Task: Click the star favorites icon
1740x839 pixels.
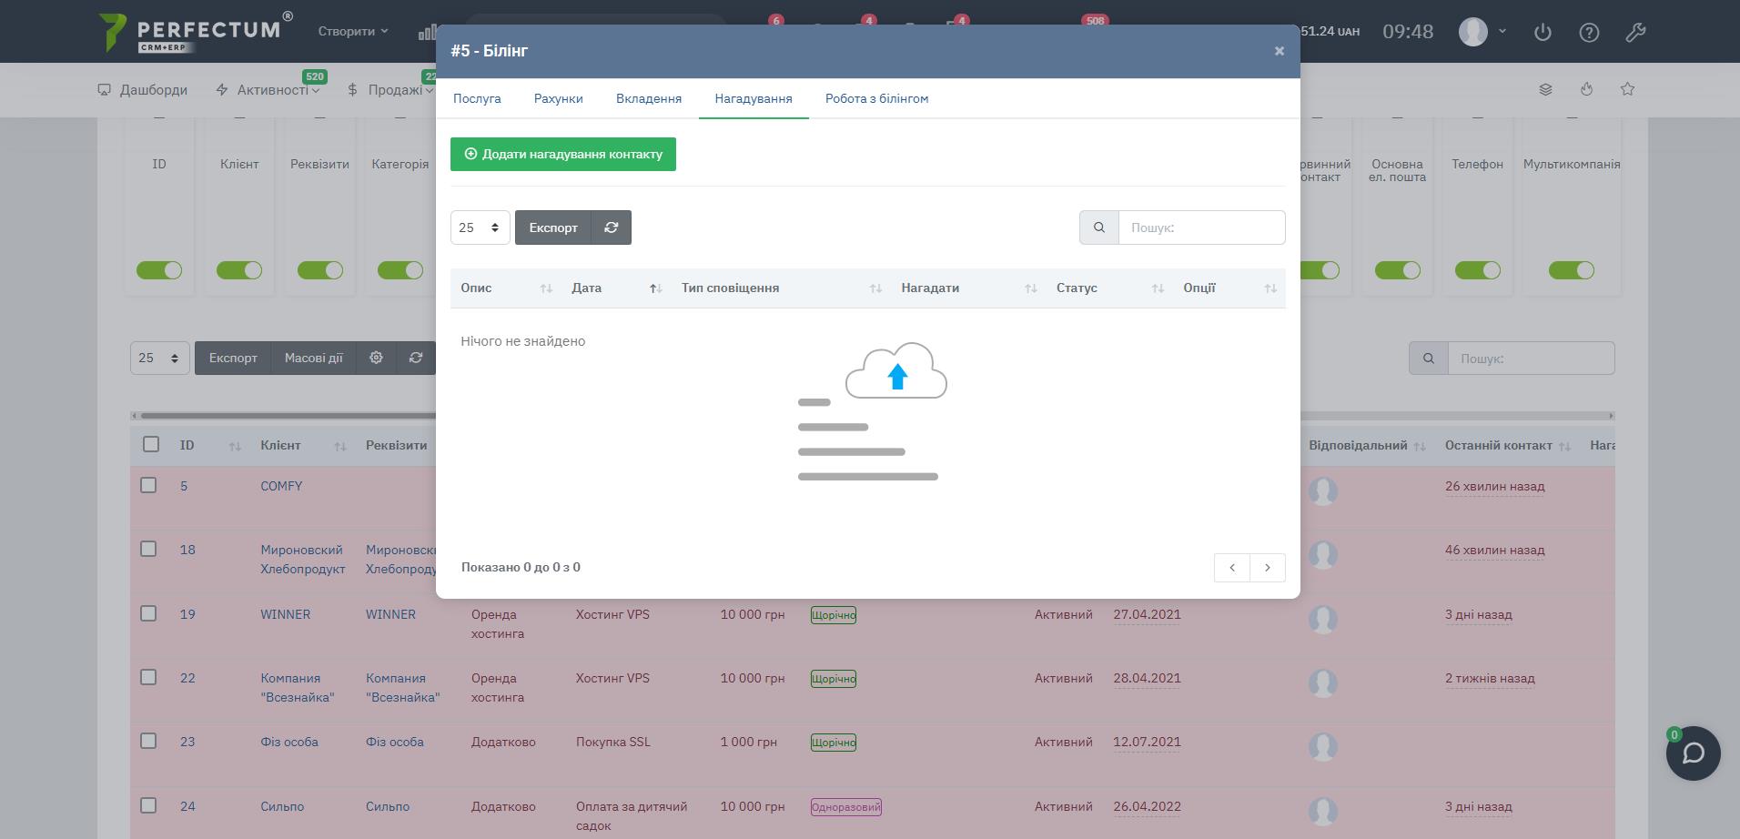Action: 1627,89
